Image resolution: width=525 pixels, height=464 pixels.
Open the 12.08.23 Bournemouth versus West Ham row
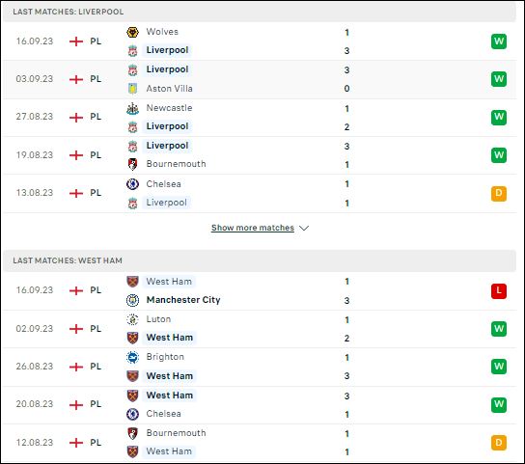click(x=260, y=443)
